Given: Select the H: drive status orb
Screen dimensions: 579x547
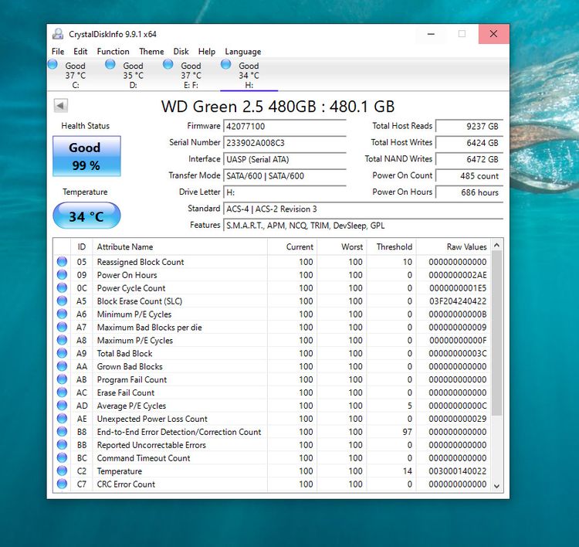Looking at the screenshot, I should tap(225, 64).
